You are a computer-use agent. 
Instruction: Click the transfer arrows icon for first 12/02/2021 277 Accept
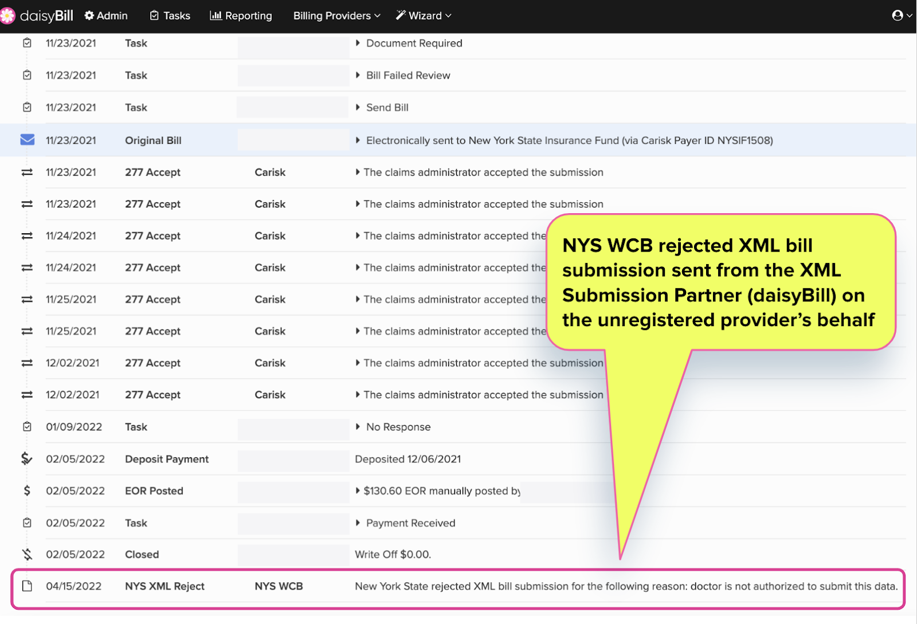pyautogui.click(x=27, y=363)
